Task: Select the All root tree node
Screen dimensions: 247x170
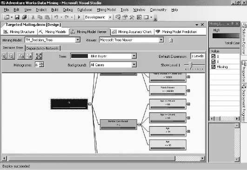Action: (x=69, y=104)
